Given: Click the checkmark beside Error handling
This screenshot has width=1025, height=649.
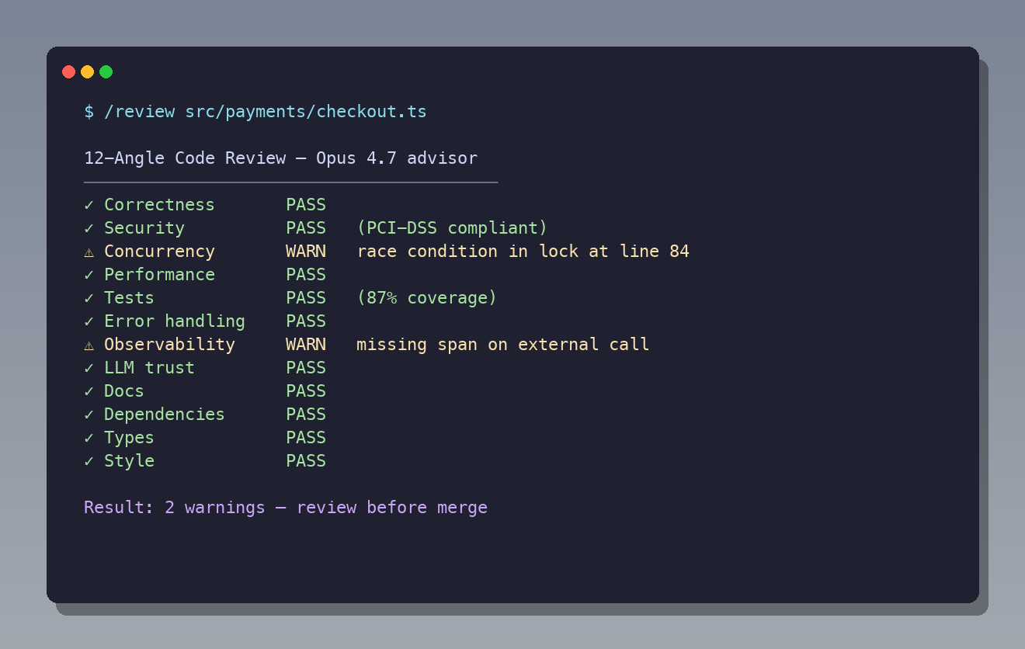Looking at the screenshot, I should pyautogui.click(x=89, y=321).
